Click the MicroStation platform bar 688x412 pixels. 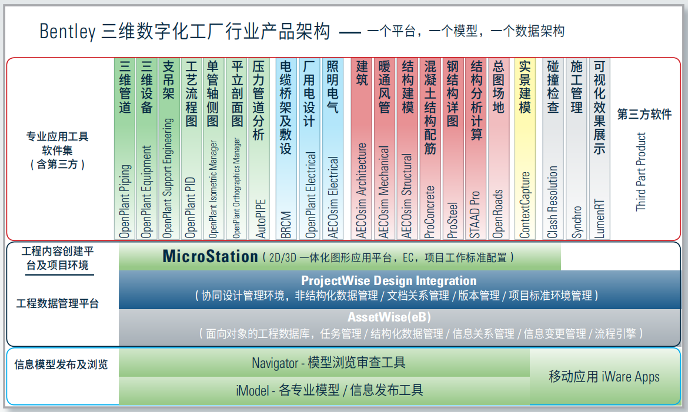(340, 257)
